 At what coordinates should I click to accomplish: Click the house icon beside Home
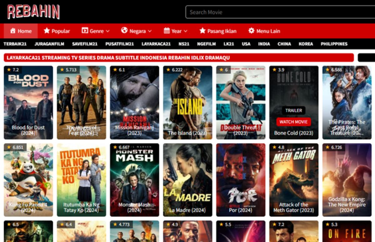[x=13, y=31]
